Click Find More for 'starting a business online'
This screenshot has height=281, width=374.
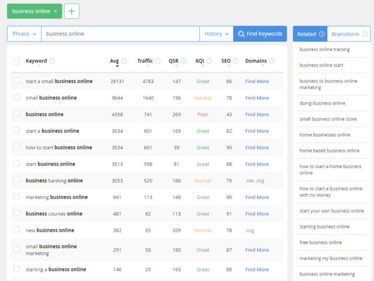pyautogui.click(x=257, y=269)
